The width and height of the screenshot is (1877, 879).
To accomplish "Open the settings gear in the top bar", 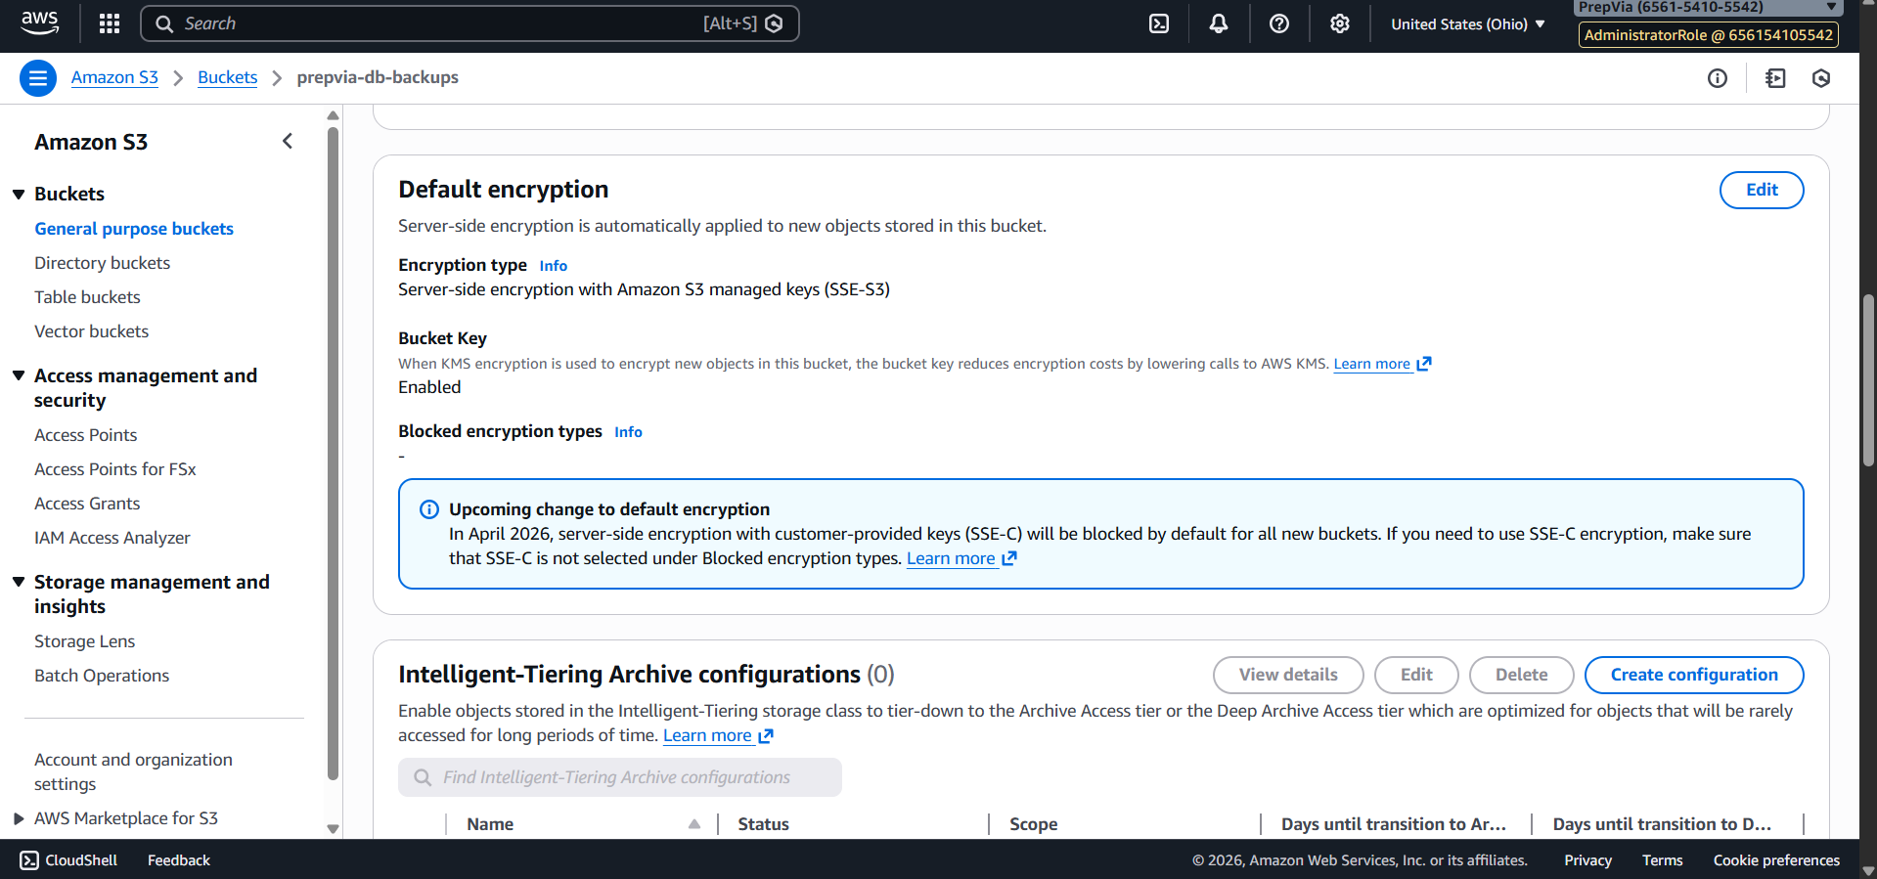I will point(1340,23).
